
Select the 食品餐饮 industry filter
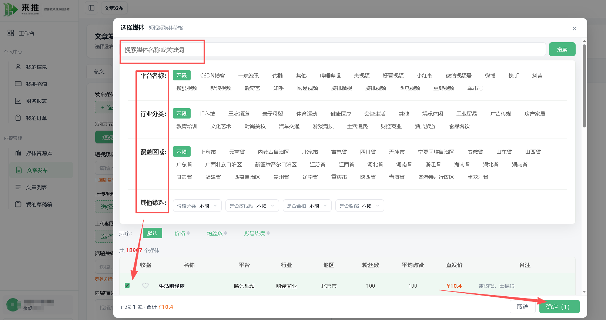[x=459, y=126]
